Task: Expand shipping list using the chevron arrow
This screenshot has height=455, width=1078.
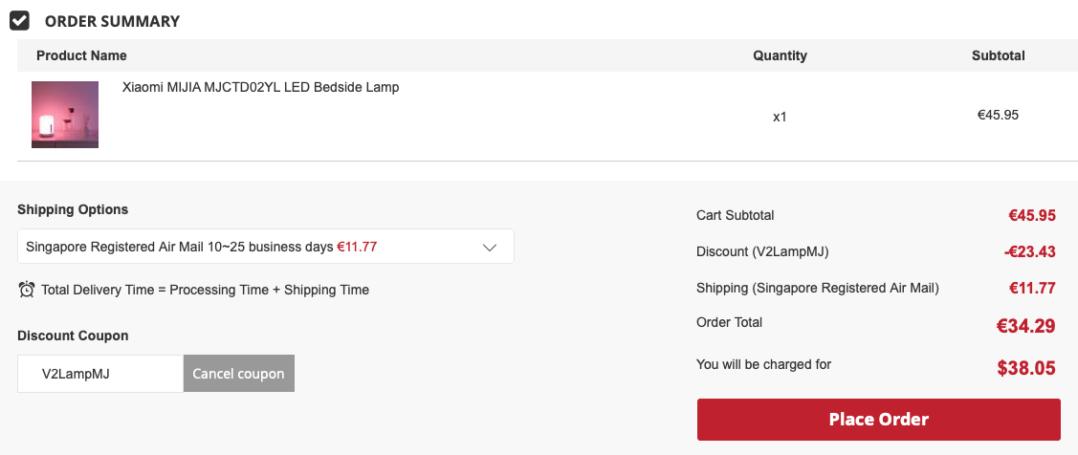Action: pyautogui.click(x=490, y=247)
